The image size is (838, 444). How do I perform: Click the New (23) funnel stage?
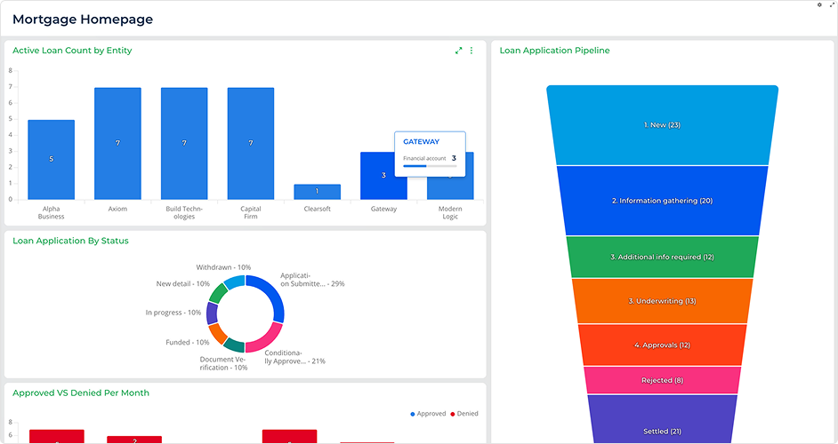coord(662,125)
